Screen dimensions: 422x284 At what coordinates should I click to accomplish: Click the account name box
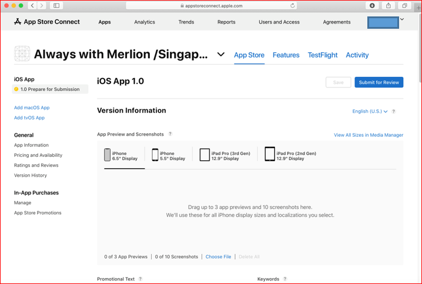click(383, 22)
